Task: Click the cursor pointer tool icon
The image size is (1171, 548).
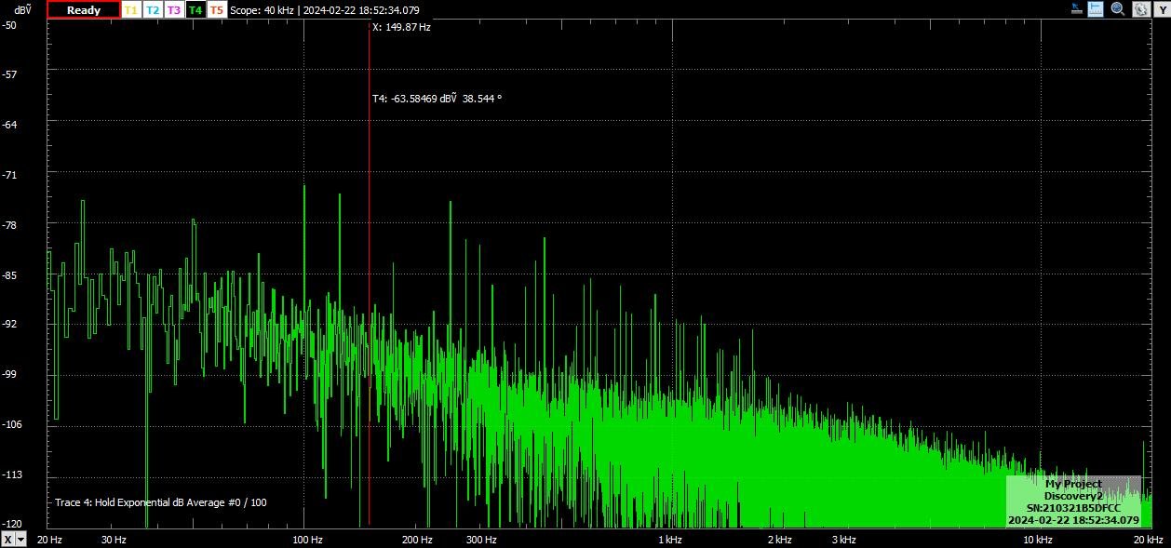Action: click(1076, 9)
